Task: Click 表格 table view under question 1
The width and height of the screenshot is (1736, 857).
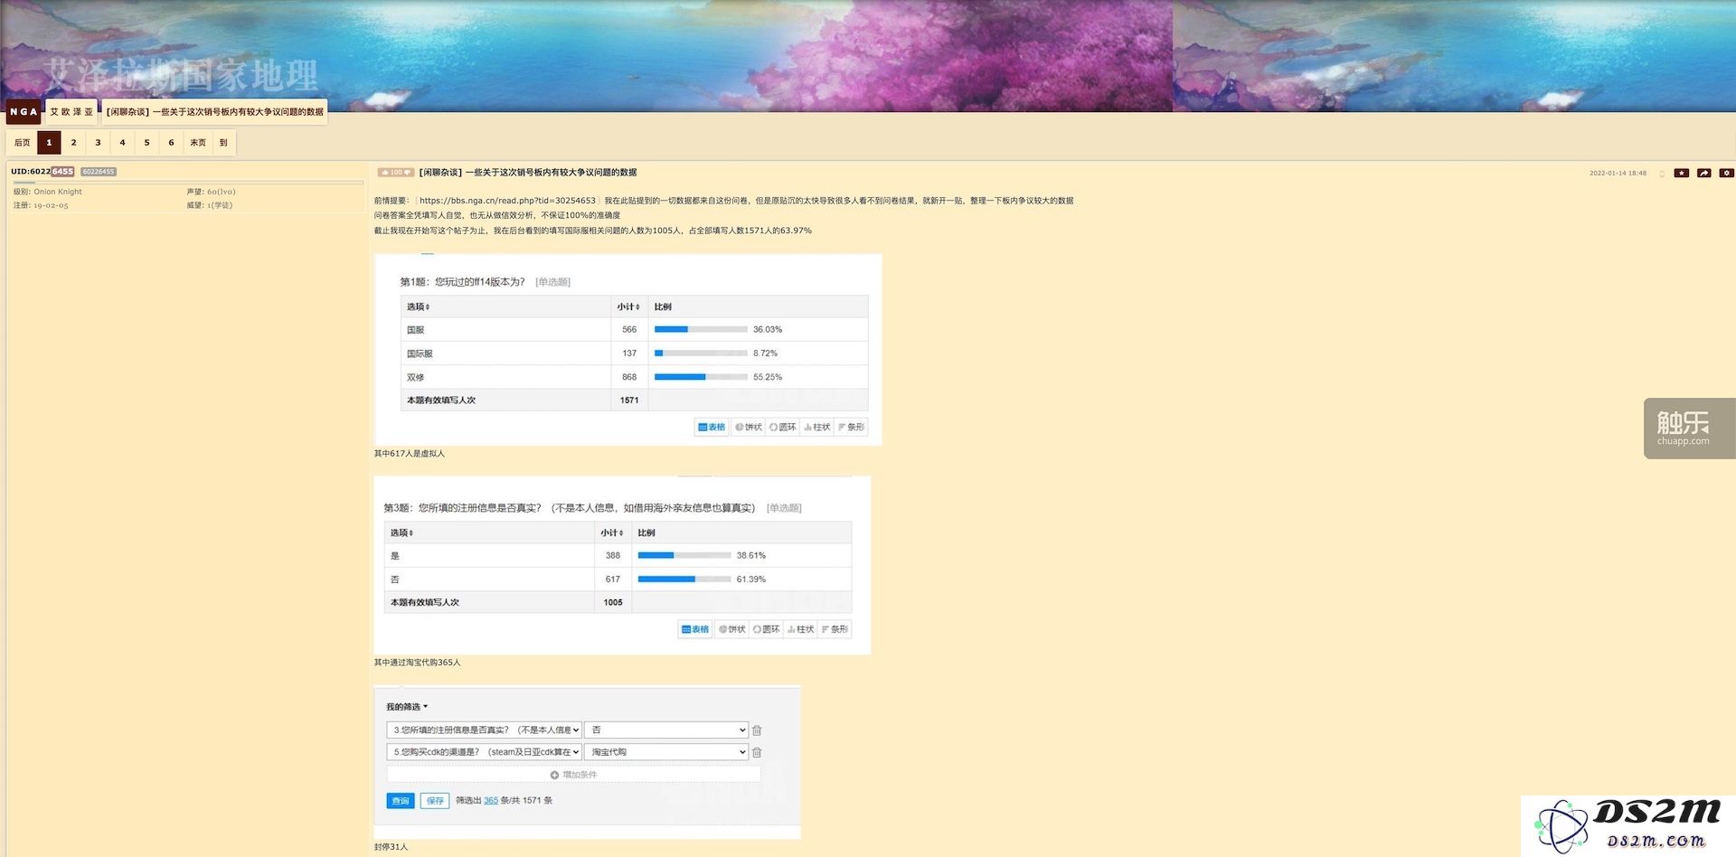Action: (x=712, y=427)
